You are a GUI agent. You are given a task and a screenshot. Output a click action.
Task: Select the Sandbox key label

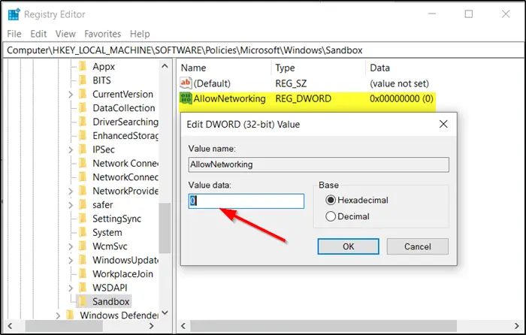(110, 301)
